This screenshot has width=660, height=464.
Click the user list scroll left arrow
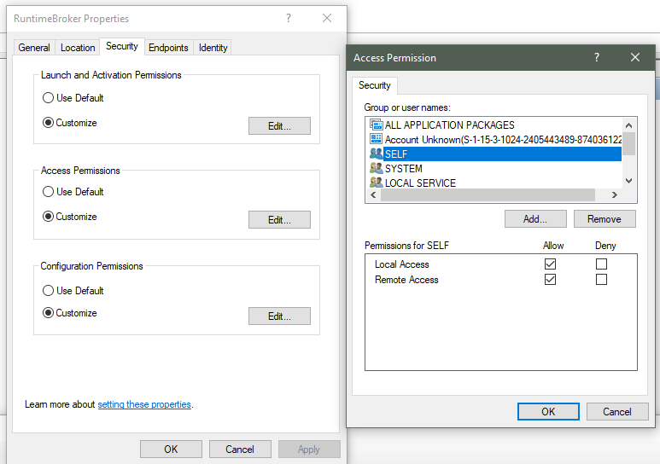click(x=373, y=194)
